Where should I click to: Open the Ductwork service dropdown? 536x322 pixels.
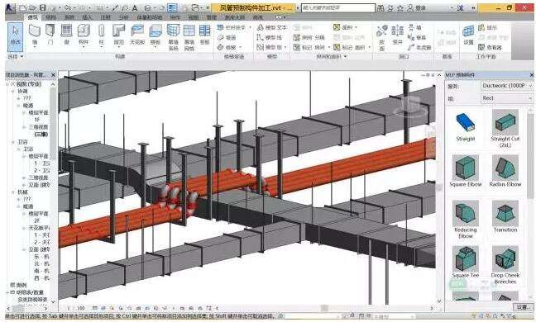click(507, 86)
